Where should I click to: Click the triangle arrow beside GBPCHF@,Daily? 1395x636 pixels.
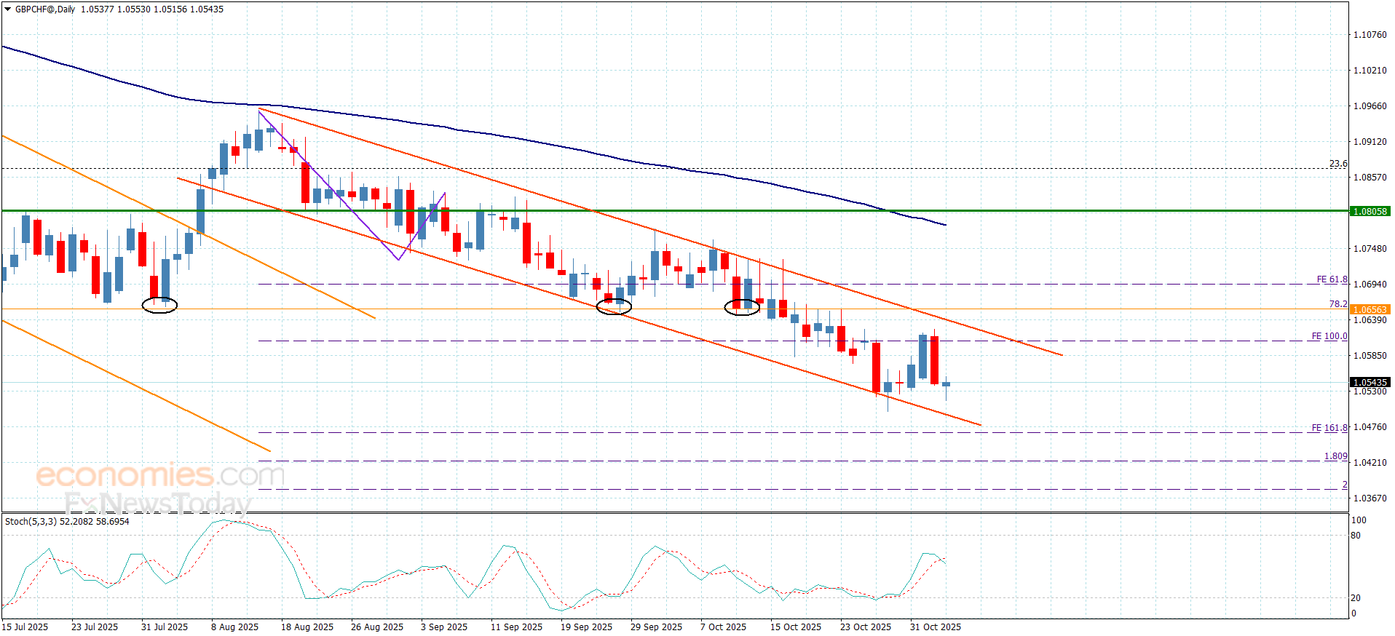coord(8,9)
